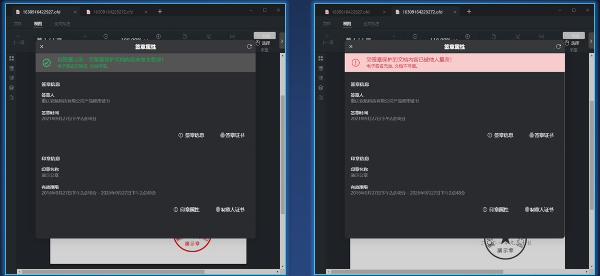
Task: Open 文件 menu in right window
Action: coord(327,24)
